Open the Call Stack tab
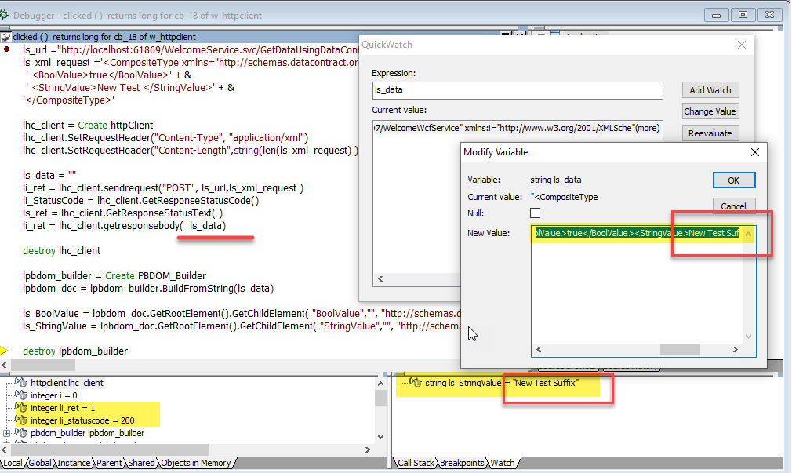792x473 pixels. pos(416,463)
